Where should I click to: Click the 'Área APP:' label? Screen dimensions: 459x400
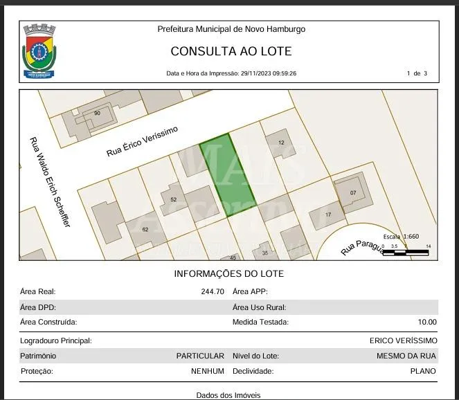pos(251,292)
